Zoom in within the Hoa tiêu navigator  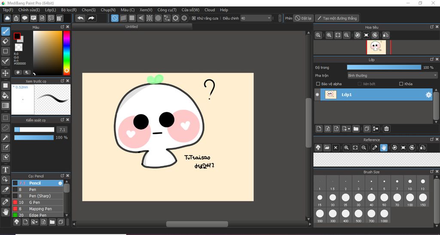point(329,35)
